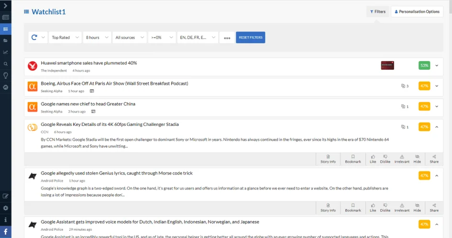Open the Huawei smartphone sales story
Image resolution: width=452 pixels, height=238 pixels.
coord(89,63)
